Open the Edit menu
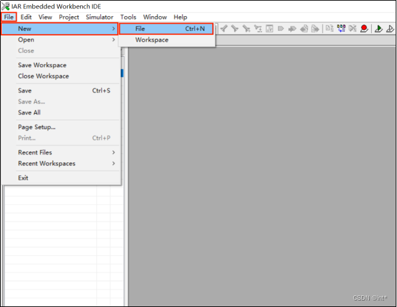397x307 pixels. tap(26, 17)
